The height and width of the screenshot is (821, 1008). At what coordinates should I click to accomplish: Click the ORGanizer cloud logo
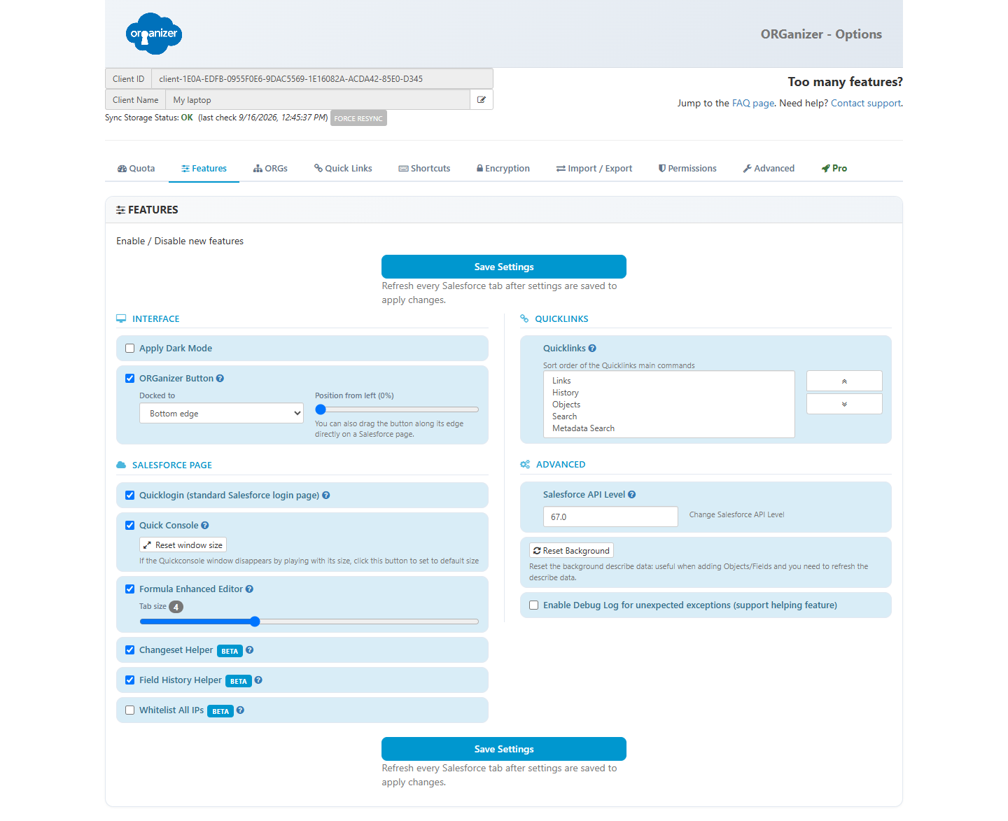[x=154, y=34]
